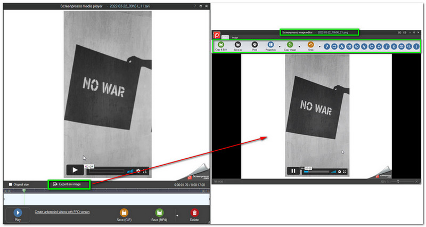426x227 pixels.
Task: Open Create unbranded videos with PRO version link
Action: pos(62,212)
